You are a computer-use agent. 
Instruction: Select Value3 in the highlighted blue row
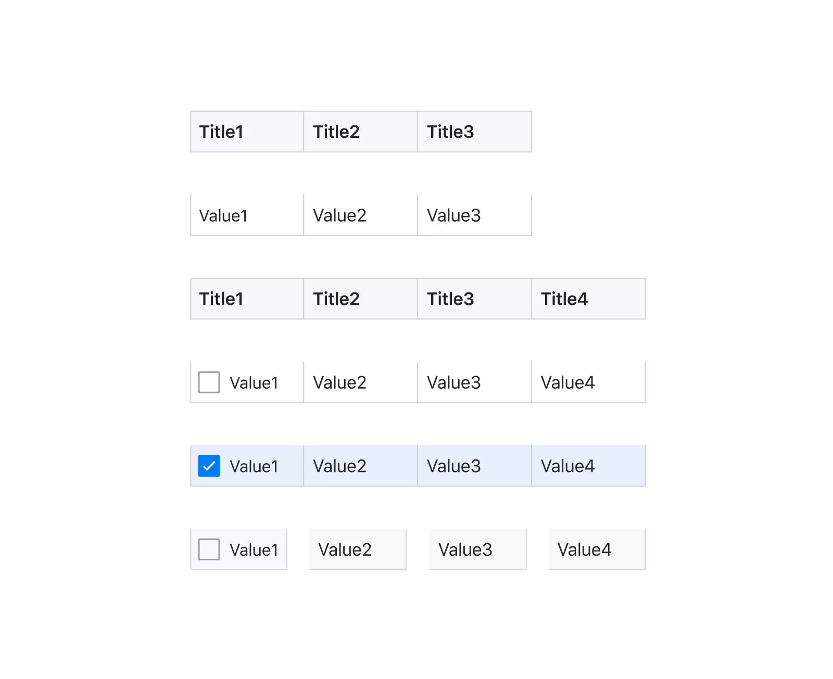pos(475,466)
